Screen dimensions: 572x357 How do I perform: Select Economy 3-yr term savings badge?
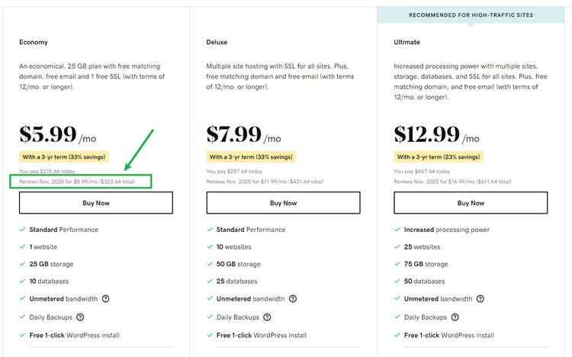(64, 157)
